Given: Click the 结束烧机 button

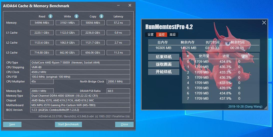Looking at the screenshot, I should pyautogui.click(x=164, y=57).
